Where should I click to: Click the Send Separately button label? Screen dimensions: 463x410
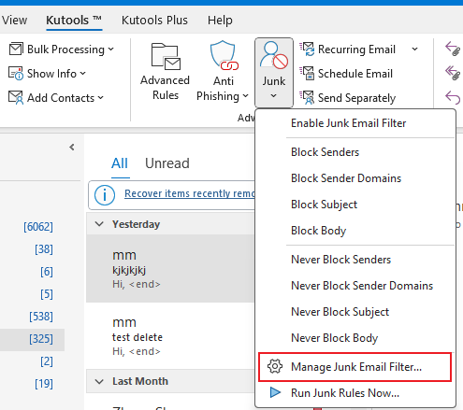coord(356,98)
